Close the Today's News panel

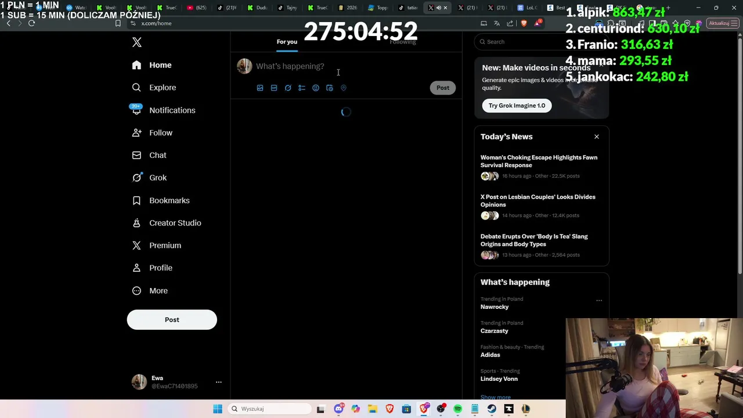596,136
